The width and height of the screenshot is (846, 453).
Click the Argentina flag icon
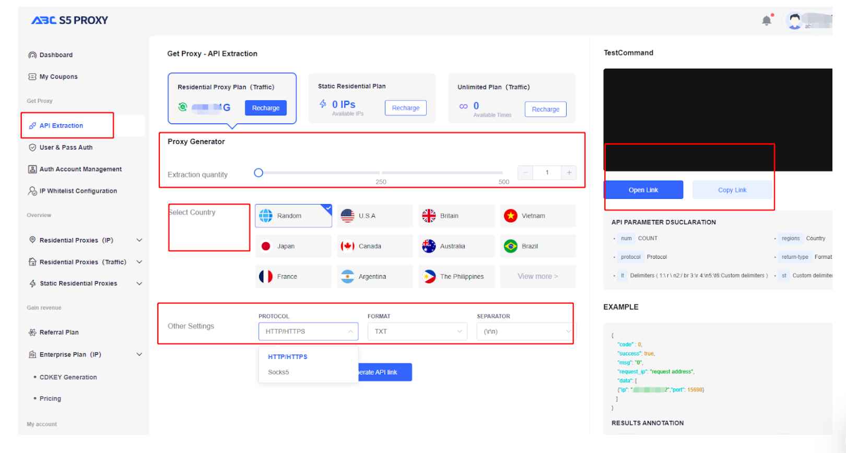[x=347, y=277]
